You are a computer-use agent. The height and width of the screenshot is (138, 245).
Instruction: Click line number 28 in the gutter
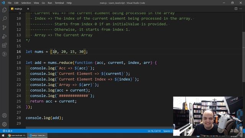tap(19, 118)
